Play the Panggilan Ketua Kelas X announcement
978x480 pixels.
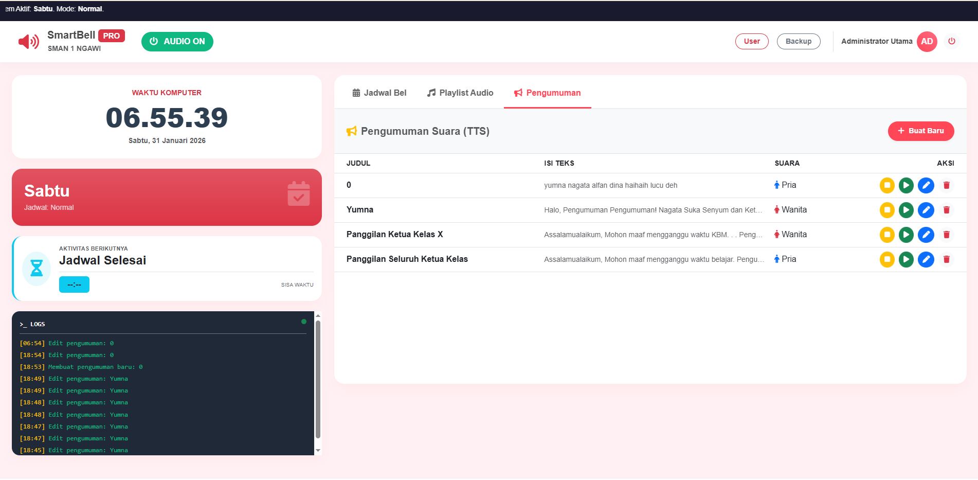pyautogui.click(x=906, y=235)
